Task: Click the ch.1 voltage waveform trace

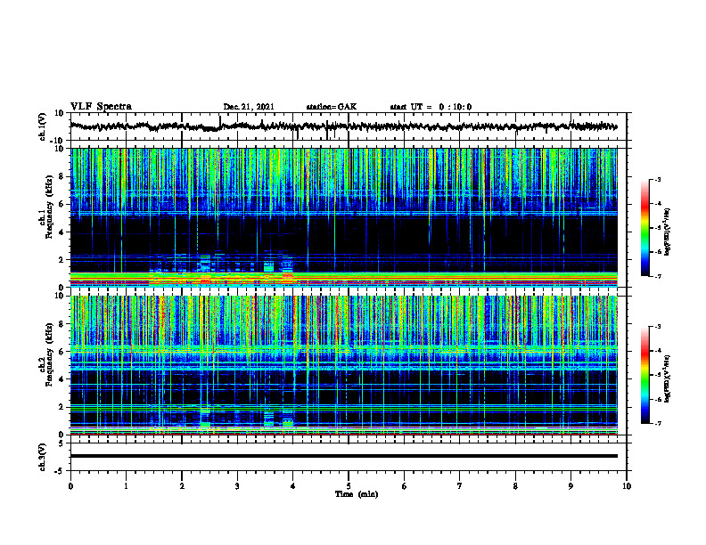Action: [343, 126]
